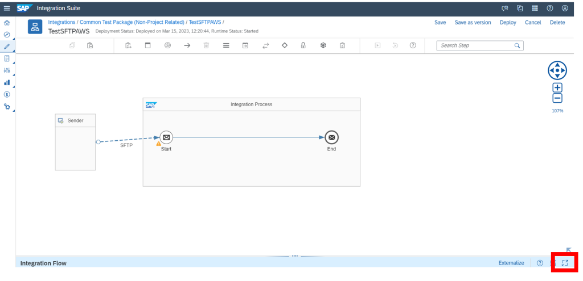The image size is (583, 281).
Task: Open the Persistence palette icon
Action: point(323,45)
